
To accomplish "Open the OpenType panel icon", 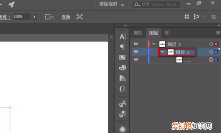I will (x=122, y=89).
